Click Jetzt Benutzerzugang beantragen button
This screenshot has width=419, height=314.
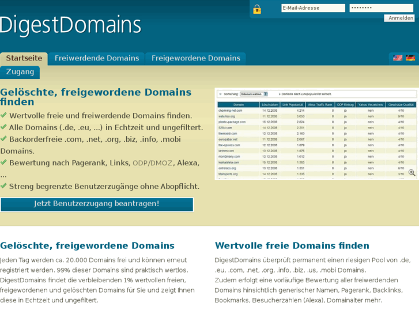point(97,205)
